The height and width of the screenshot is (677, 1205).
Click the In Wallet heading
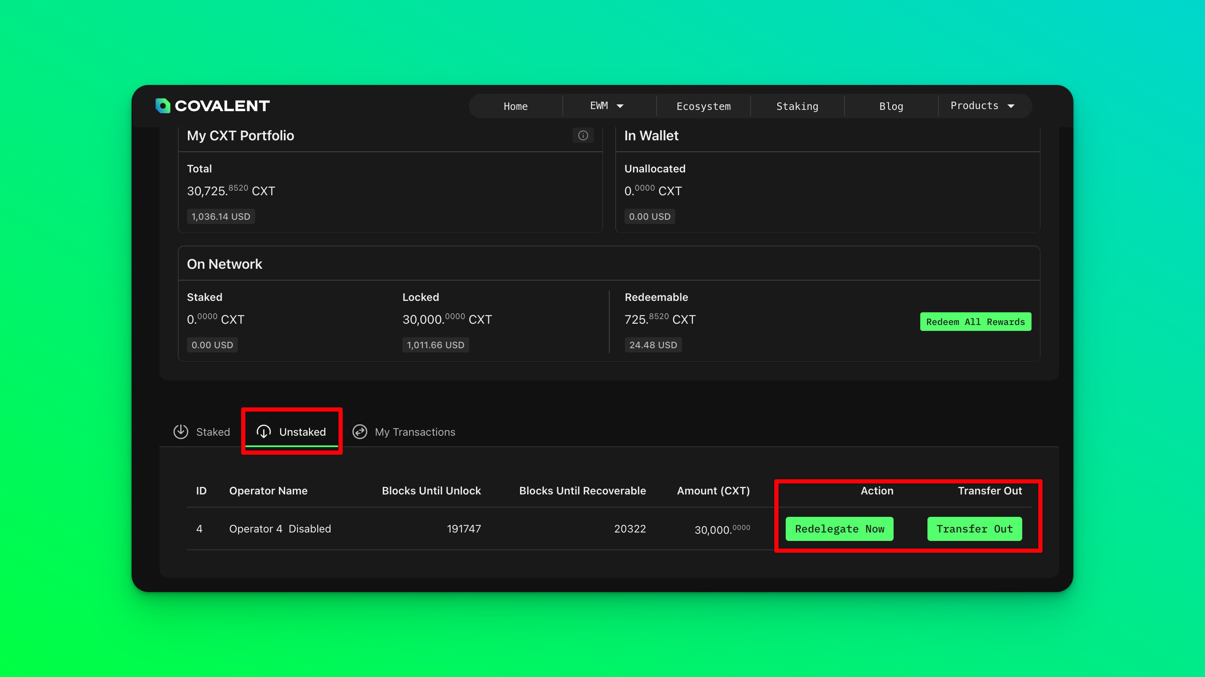(x=651, y=136)
